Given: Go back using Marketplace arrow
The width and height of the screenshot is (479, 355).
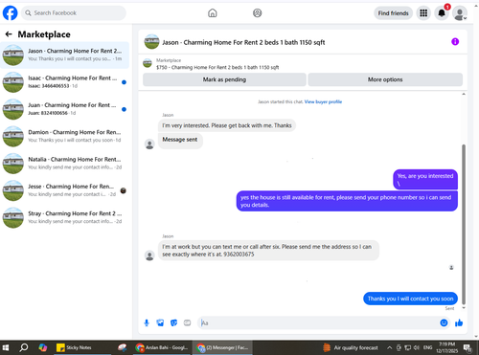Looking at the screenshot, I should pyautogui.click(x=9, y=34).
